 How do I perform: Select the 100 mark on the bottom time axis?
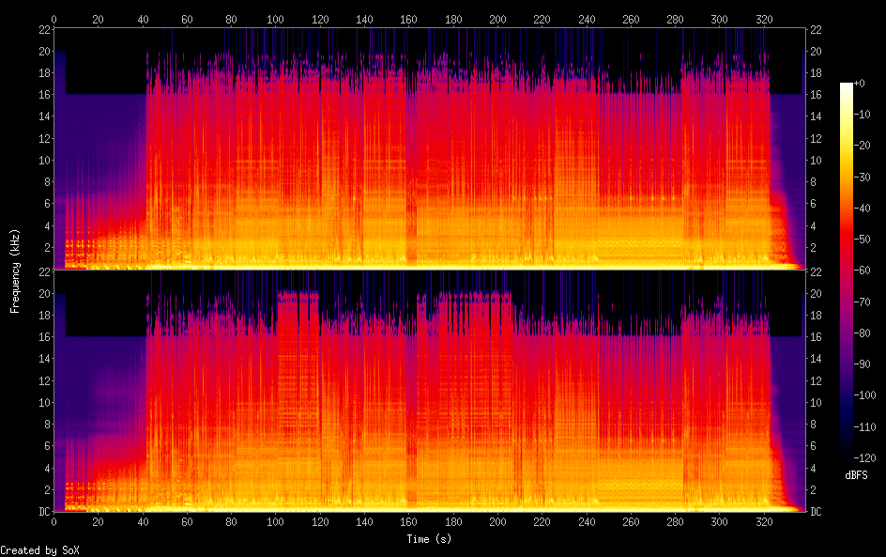click(x=275, y=521)
